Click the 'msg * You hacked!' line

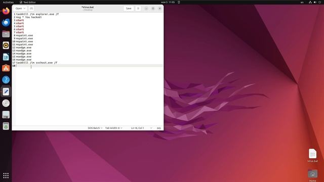(29, 17)
